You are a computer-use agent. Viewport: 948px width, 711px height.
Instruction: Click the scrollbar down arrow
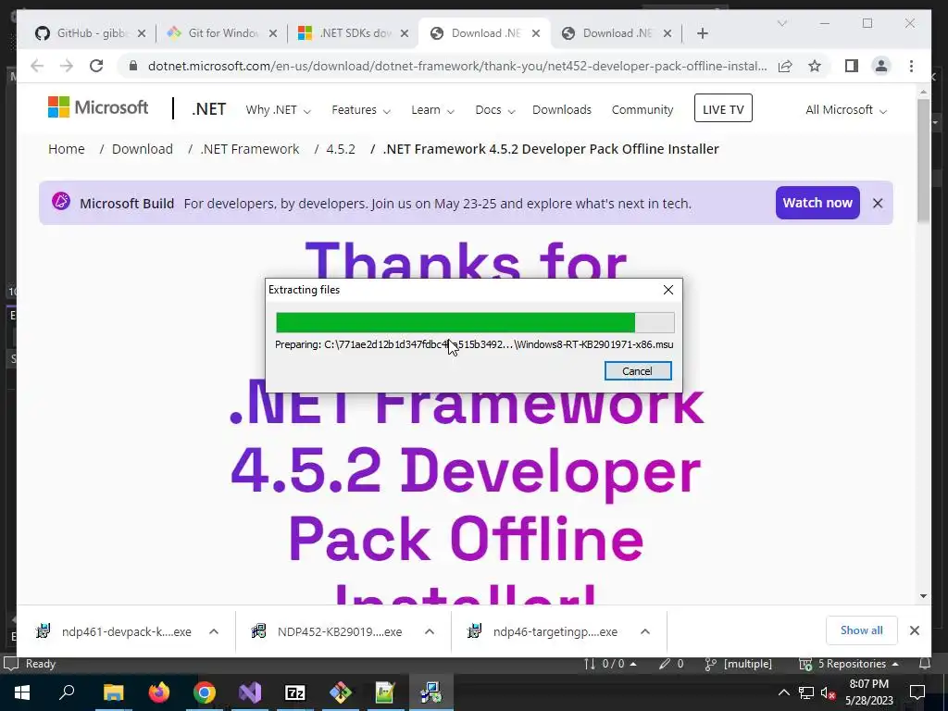pos(923,596)
